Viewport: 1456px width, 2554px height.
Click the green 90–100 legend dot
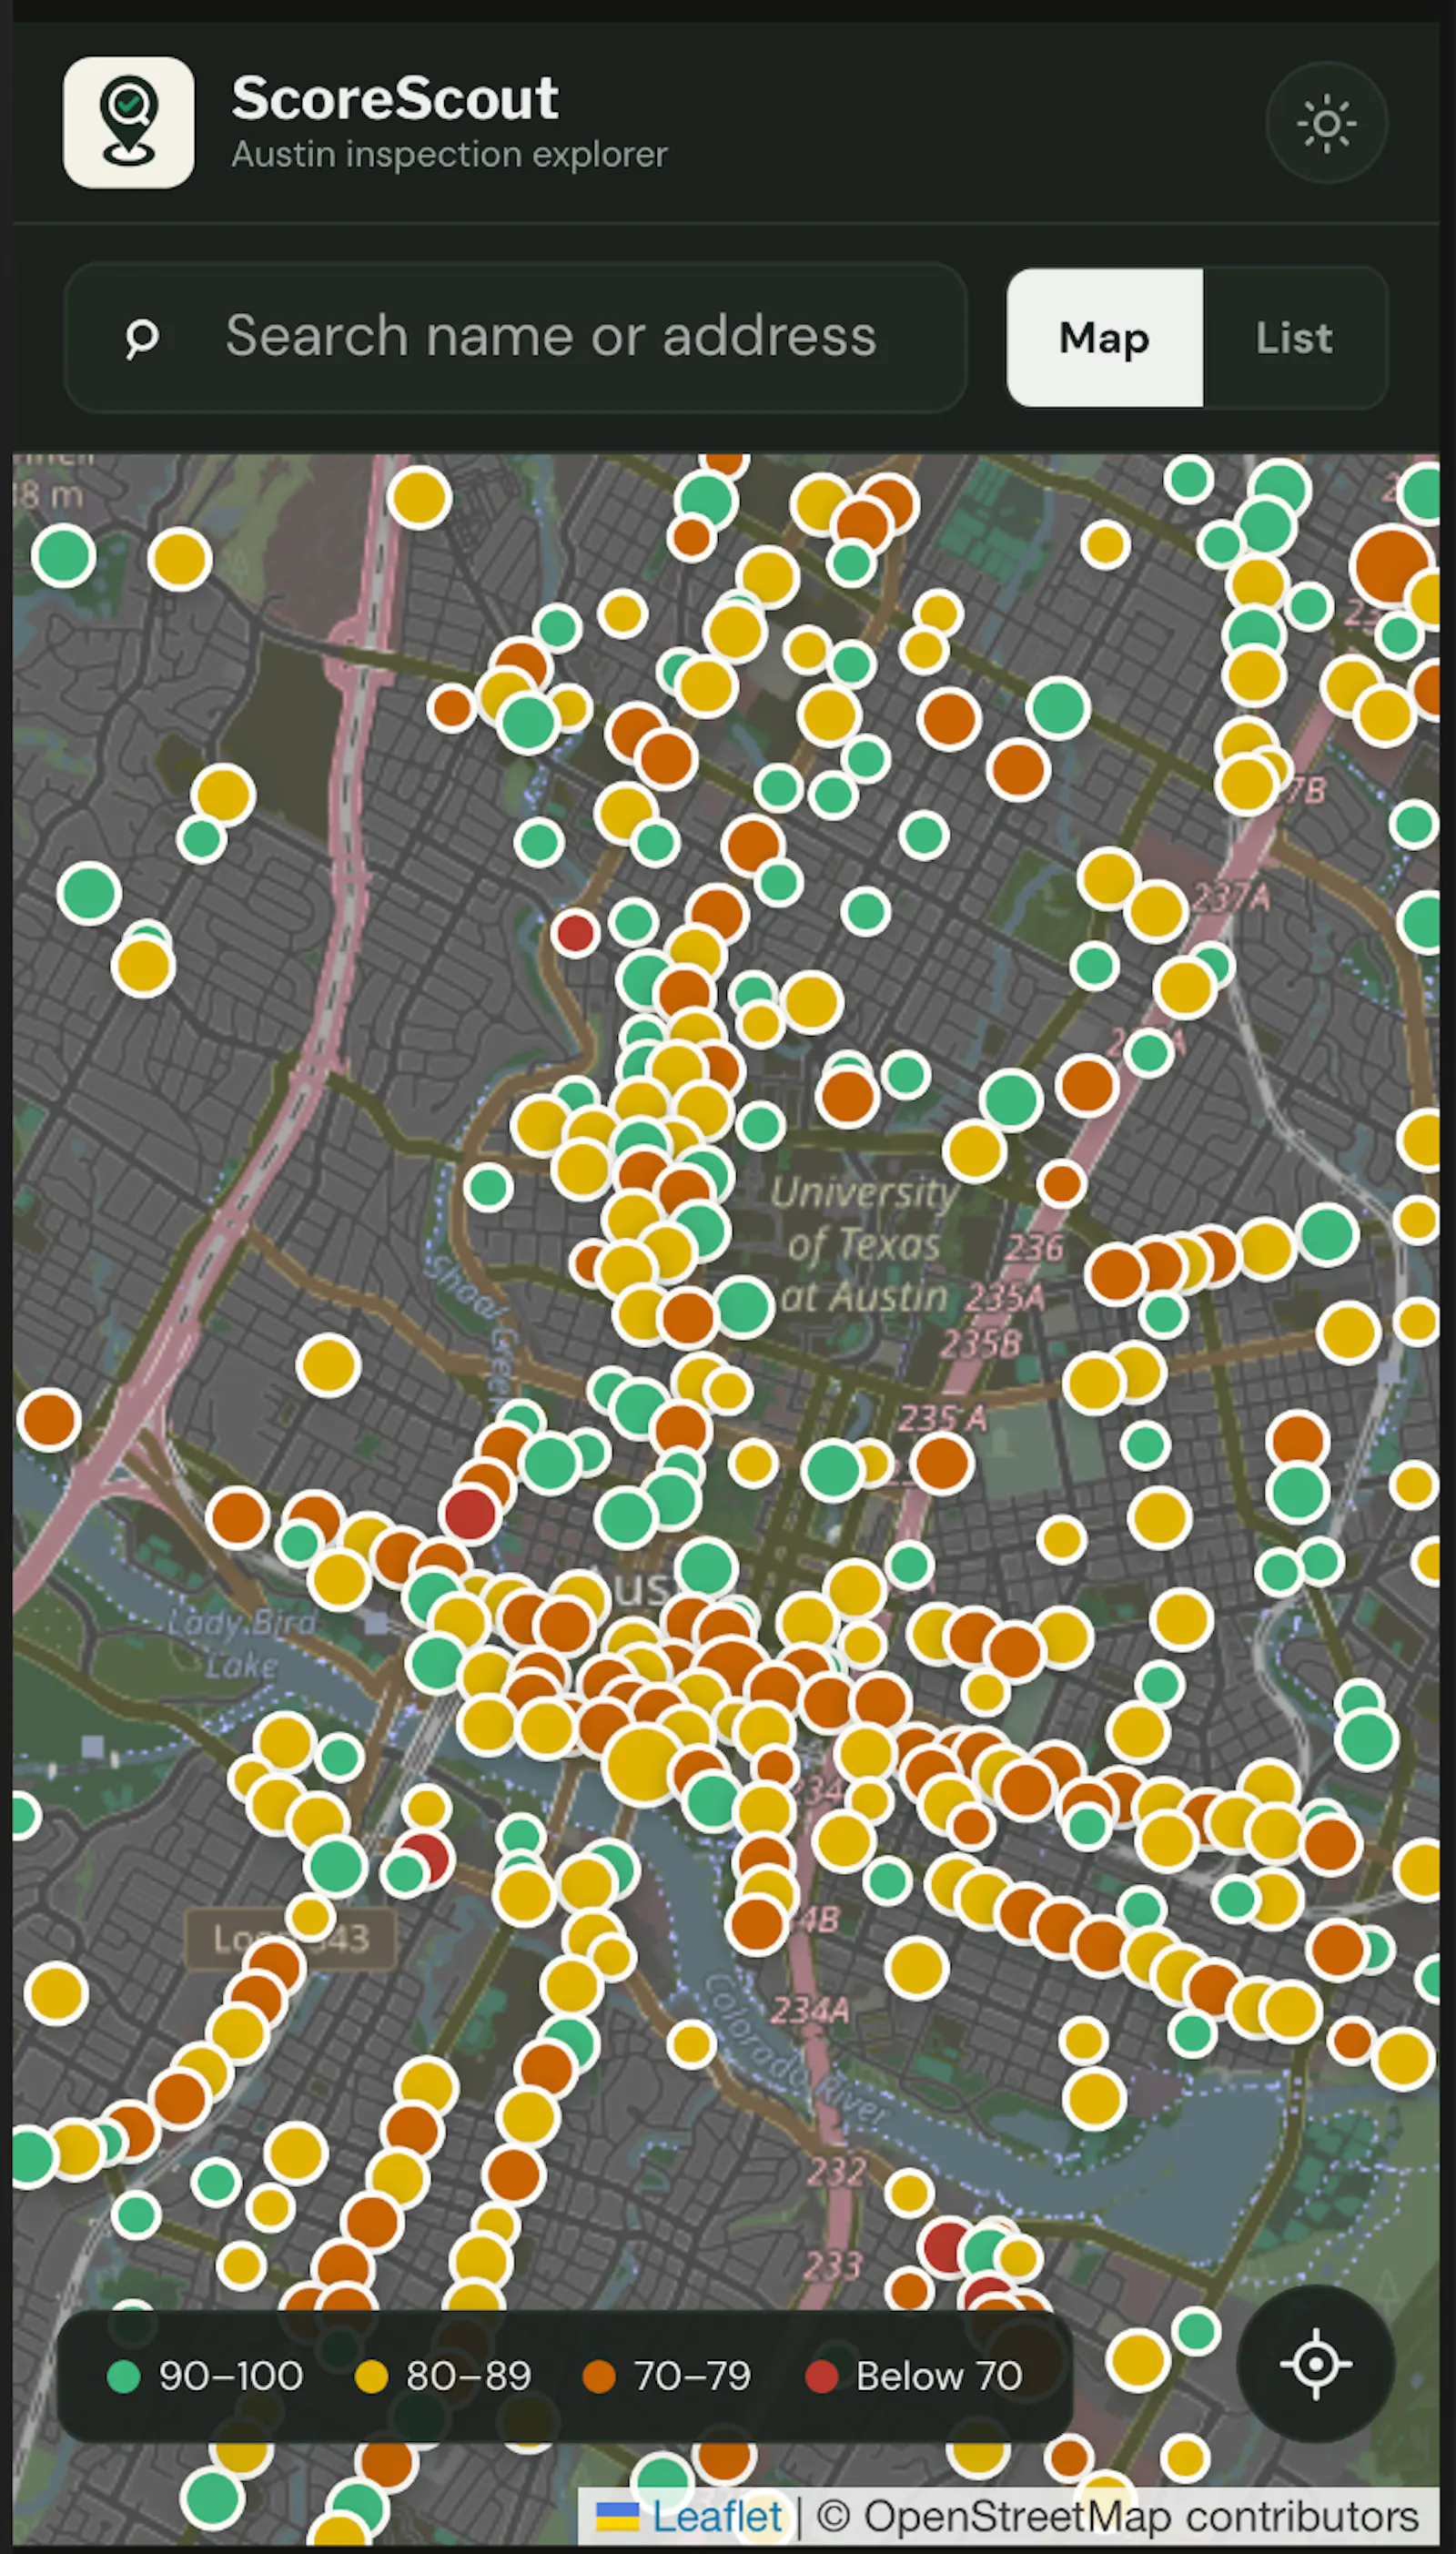pyautogui.click(x=123, y=2376)
